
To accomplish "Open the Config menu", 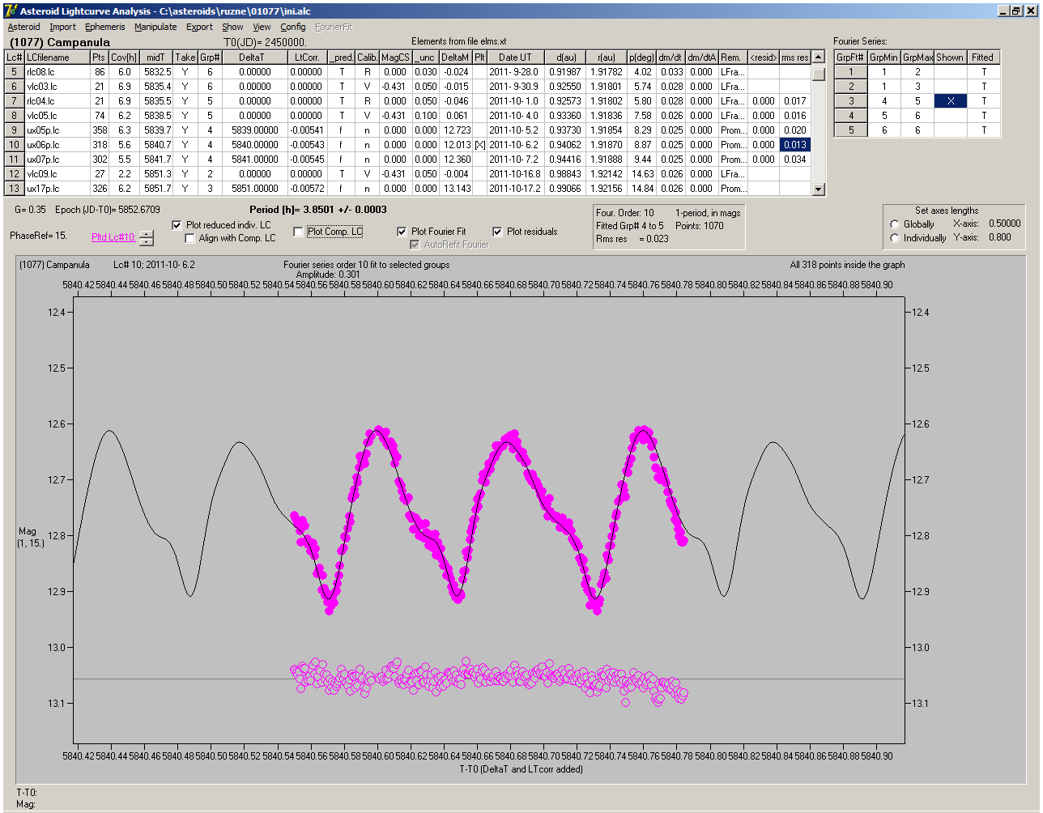I will tap(293, 27).
